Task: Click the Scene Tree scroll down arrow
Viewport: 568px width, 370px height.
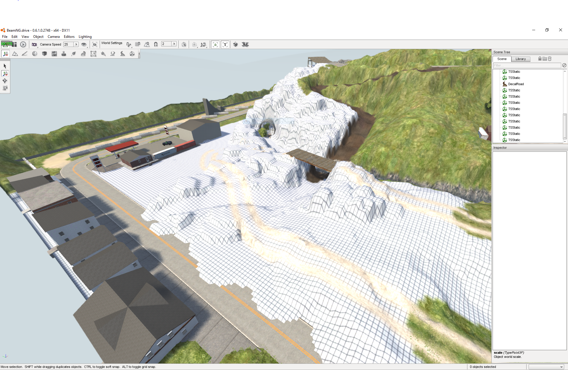Action: (x=565, y=141)
